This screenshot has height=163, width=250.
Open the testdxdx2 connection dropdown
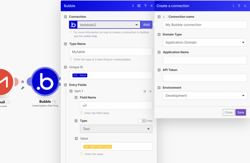click(109, 25)
